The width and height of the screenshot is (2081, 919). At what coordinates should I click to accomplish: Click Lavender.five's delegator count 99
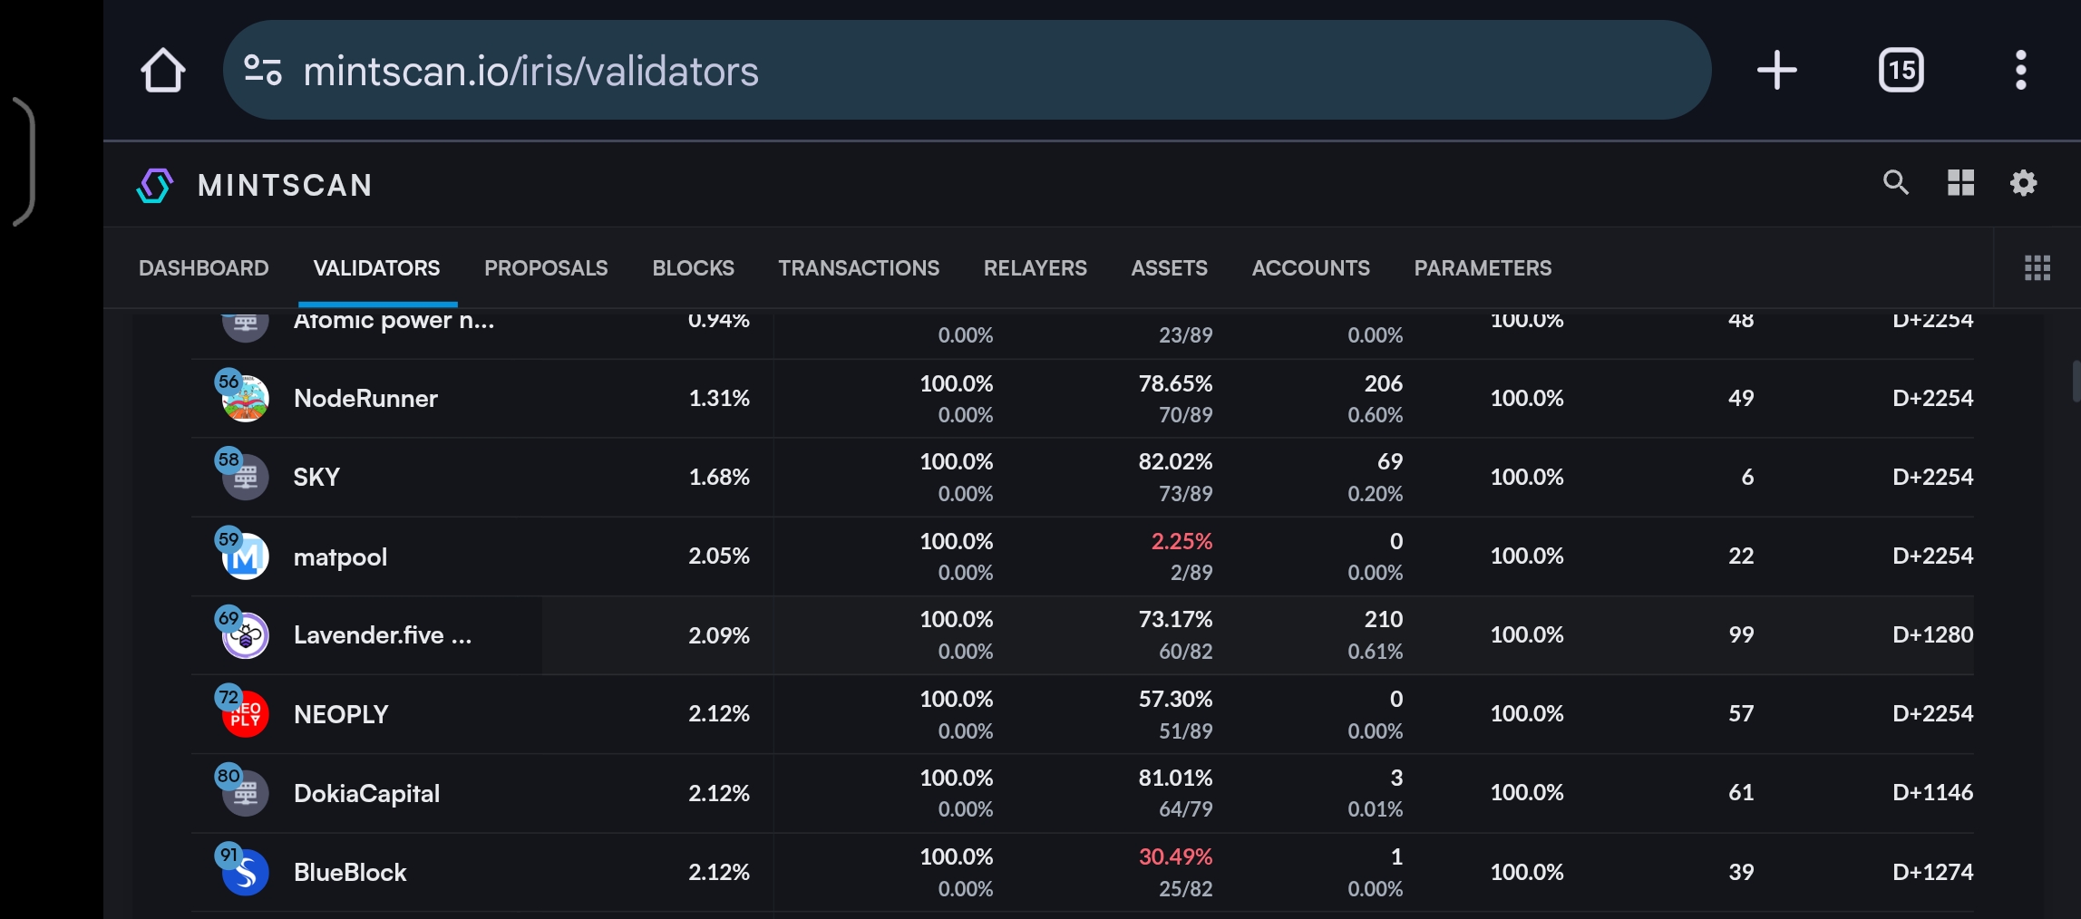pyautogui.click(x=1741, y=634)
